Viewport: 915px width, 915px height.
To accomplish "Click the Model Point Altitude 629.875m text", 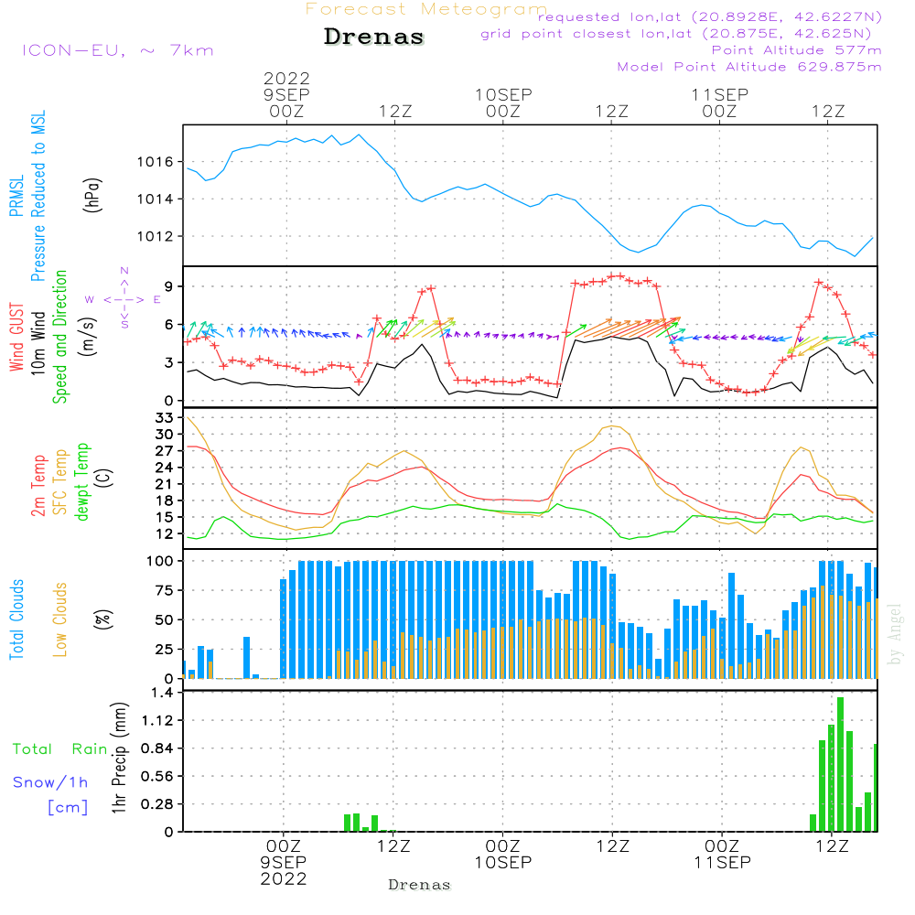I will click(749, 67).
